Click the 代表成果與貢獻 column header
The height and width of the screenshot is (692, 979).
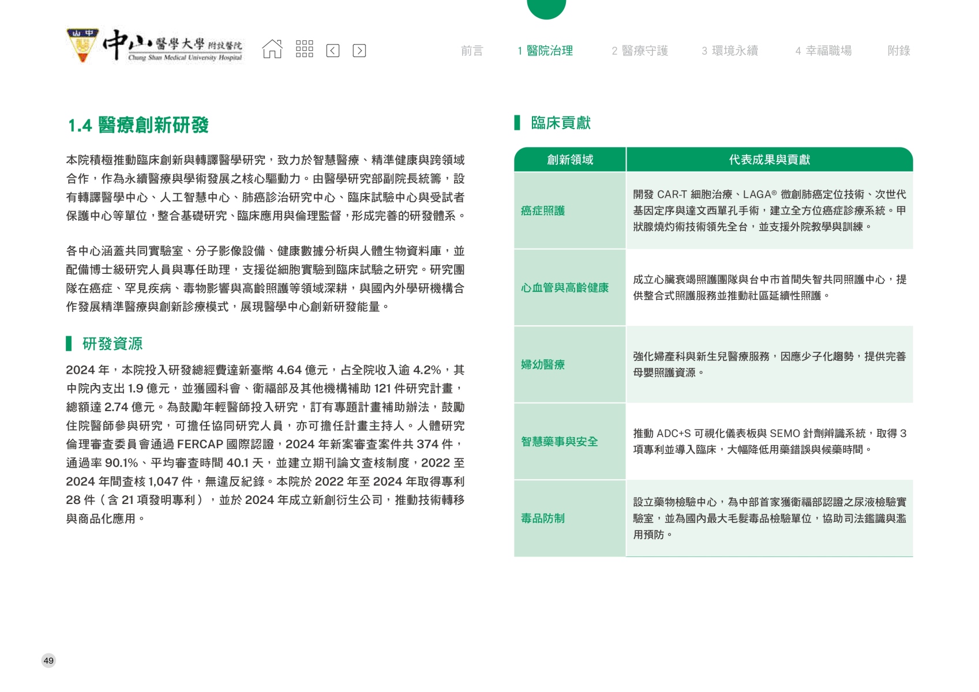coord(769,160)
